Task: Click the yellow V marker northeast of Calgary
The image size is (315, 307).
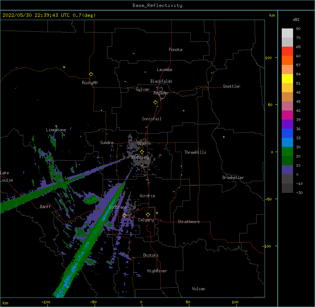Action: (x=157, y=213)
